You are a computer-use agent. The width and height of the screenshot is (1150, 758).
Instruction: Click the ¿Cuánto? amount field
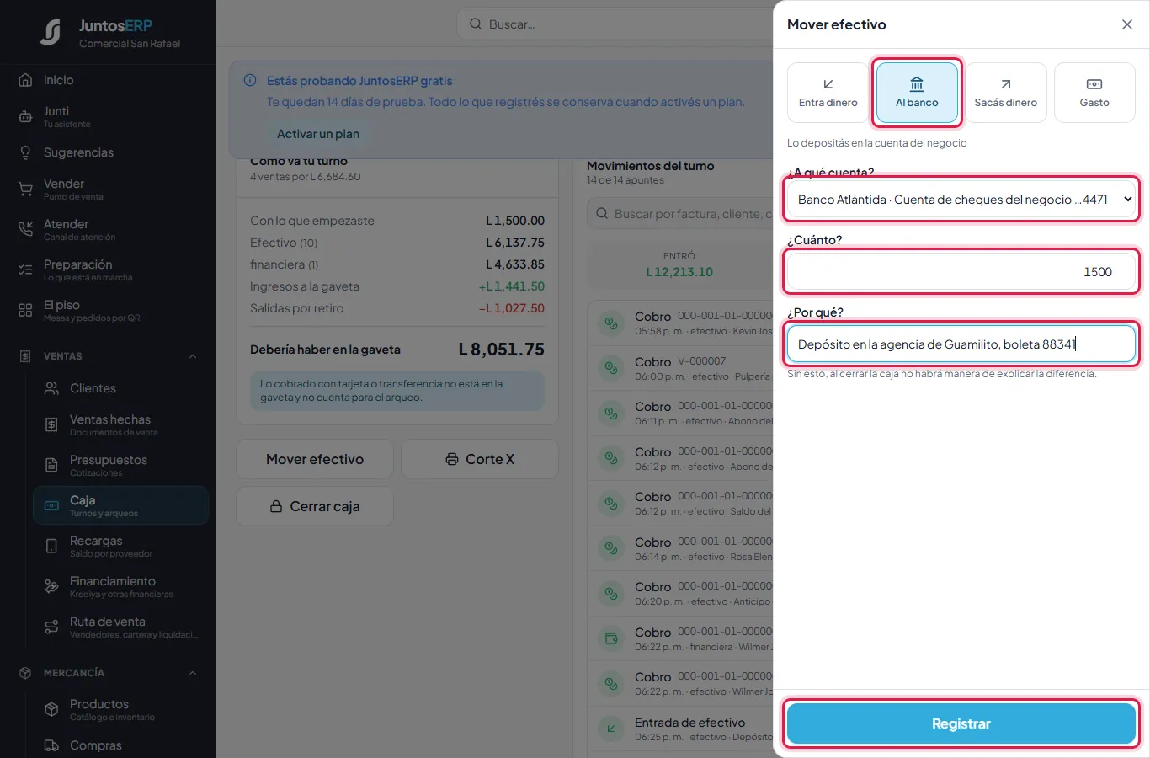point(961,272)
